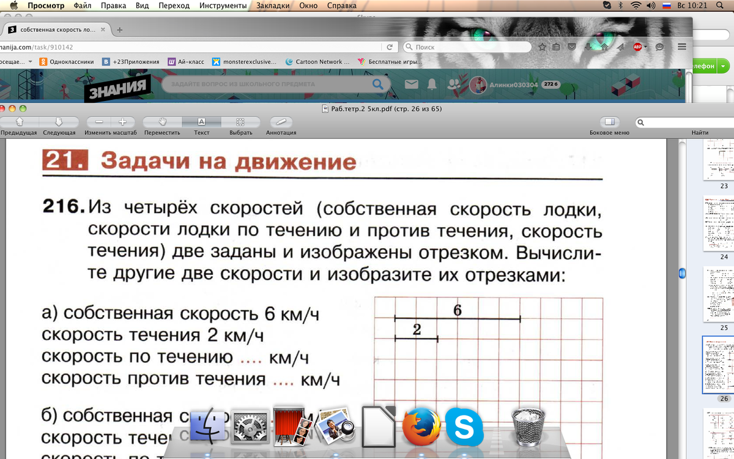Open the site friends icon
The width and height of the screenshot is (734, 459).
(x=454, y=84)
